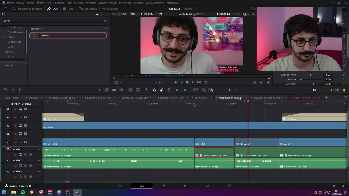
Task: Adjust the green monitor volume slider
Action: pyautogui.click(x=325, y=90)
